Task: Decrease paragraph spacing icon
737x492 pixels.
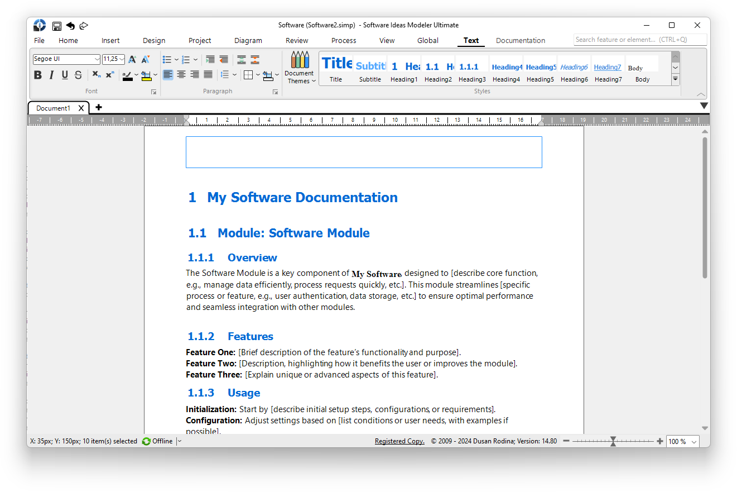Action: pos(255,59)
